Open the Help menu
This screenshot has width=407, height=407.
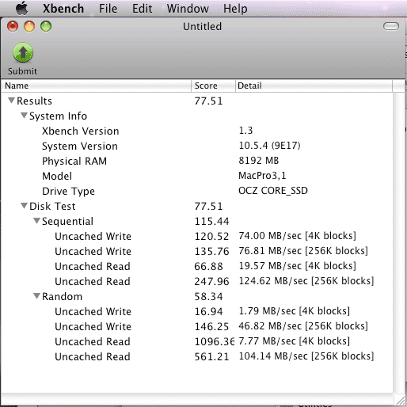(235, 9)
